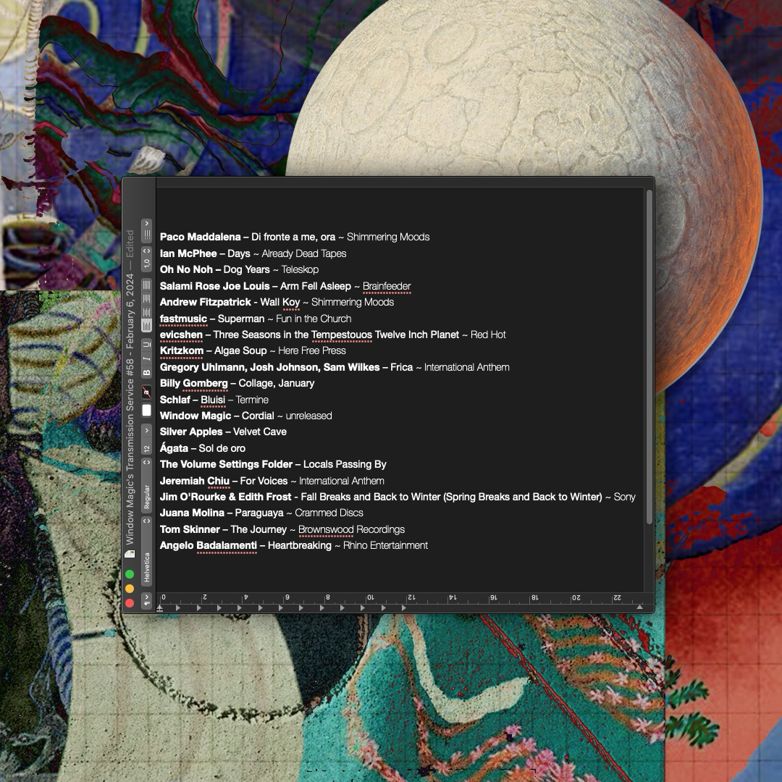
Task: Click the text 'Already Dead Tapes'
Action: pyautogui.click(x=303, y=253)
